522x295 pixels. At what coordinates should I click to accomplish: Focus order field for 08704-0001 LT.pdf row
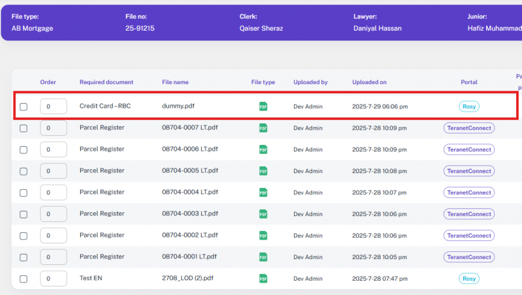54,257
